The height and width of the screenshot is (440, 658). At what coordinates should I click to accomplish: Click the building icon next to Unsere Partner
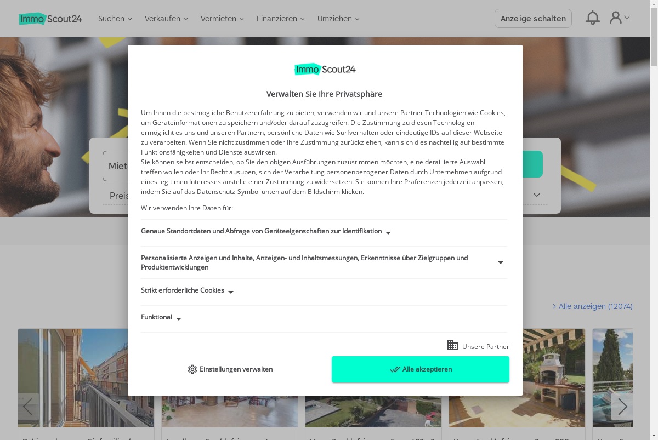pyautogui.click(x=453, y=345)
